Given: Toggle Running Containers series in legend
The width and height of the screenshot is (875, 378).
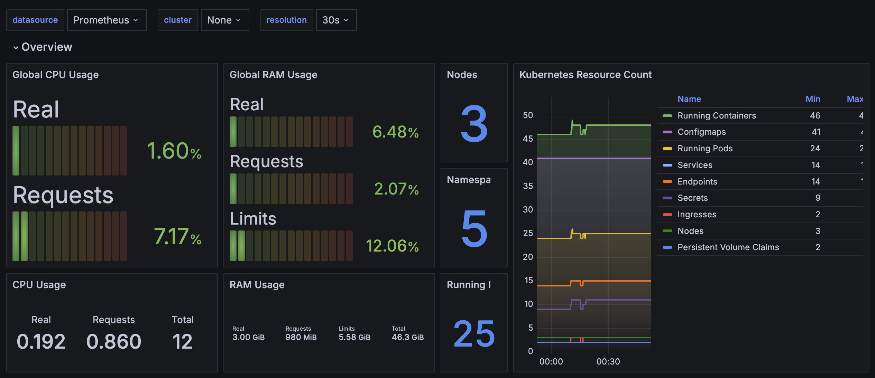Looking at the screenshot, I should [x=716, y=115].
